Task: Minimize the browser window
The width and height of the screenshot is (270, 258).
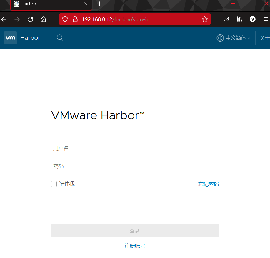Action: click(x=233, y=4)
